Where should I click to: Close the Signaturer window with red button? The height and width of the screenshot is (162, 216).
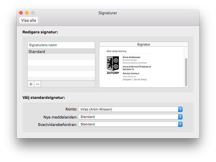21,13
